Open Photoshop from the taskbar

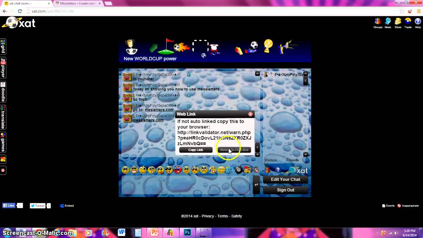pos(187,233)
